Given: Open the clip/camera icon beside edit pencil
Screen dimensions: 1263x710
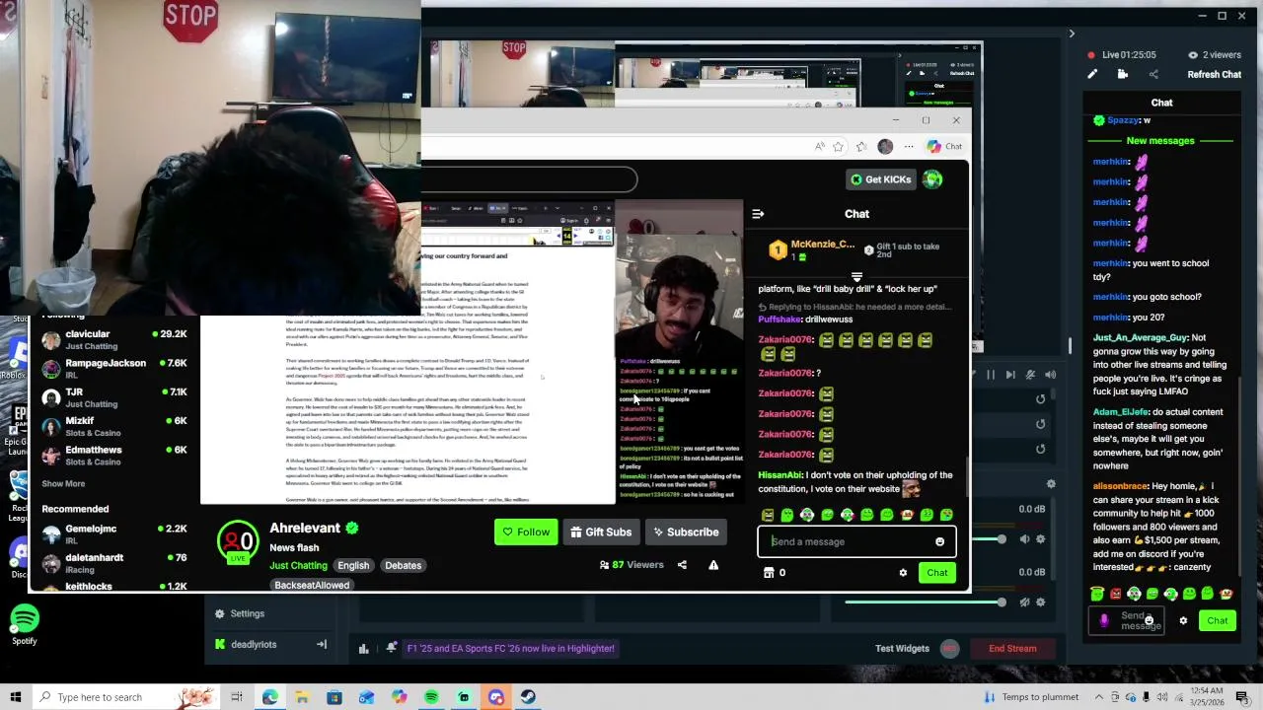Looking at the screenshot, I should [1123, 74].
